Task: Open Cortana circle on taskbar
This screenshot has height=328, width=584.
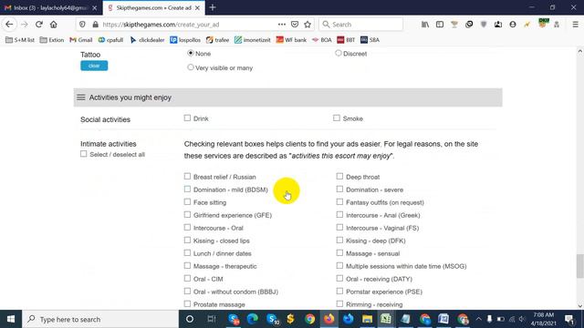Action: (190, 319)
